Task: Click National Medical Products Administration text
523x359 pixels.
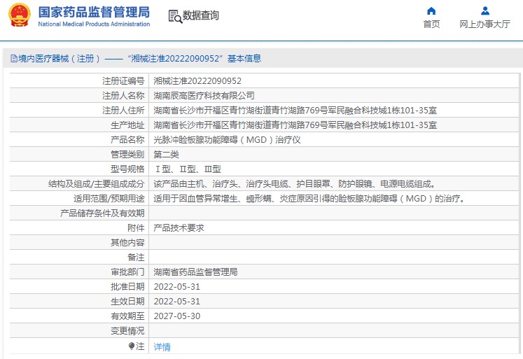Action: (94, 24)
